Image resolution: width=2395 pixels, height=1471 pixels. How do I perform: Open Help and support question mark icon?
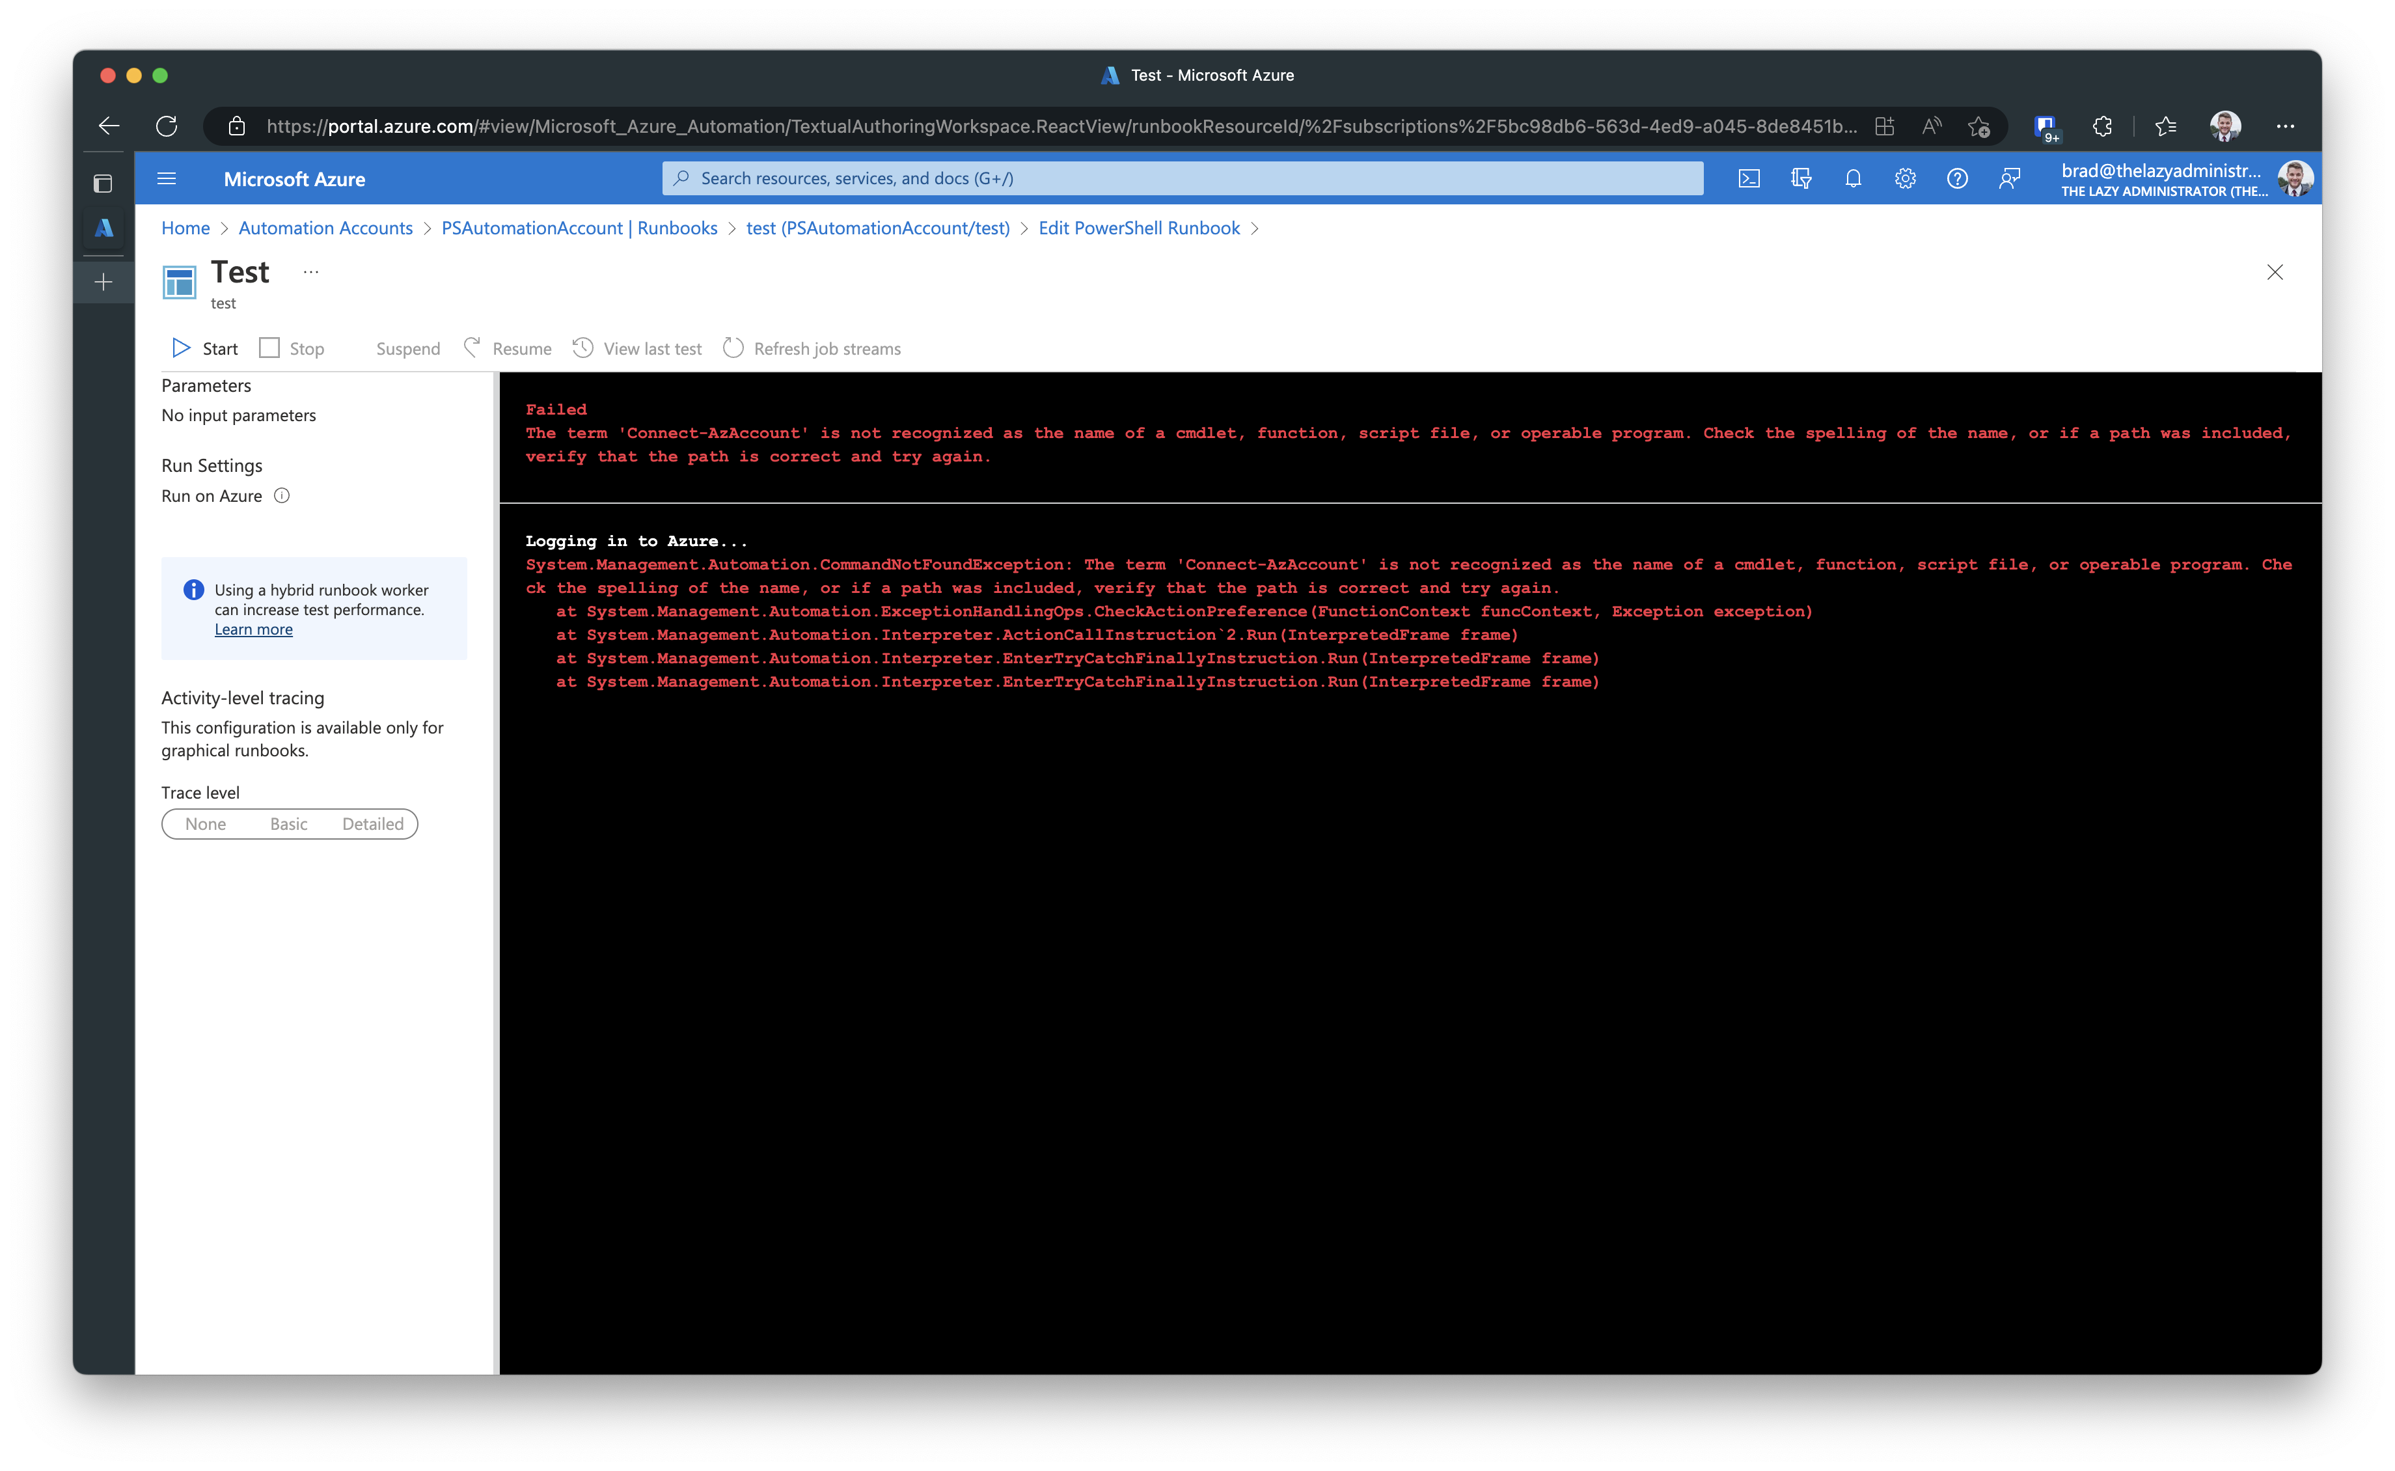[x=1957, y=179]
